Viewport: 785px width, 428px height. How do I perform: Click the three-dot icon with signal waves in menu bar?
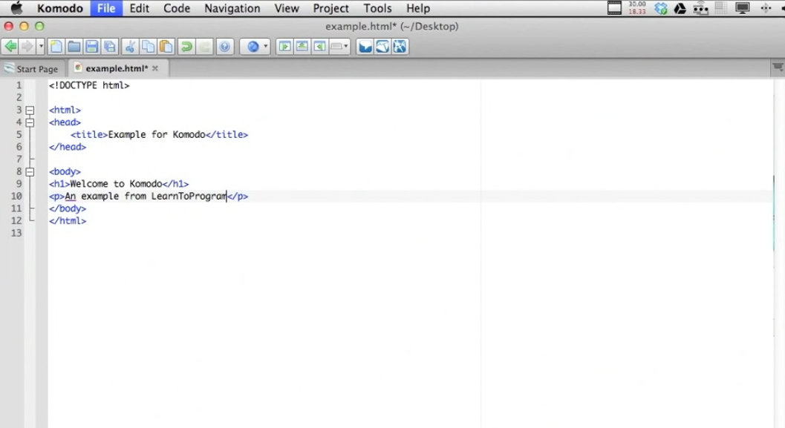(700, 8)
